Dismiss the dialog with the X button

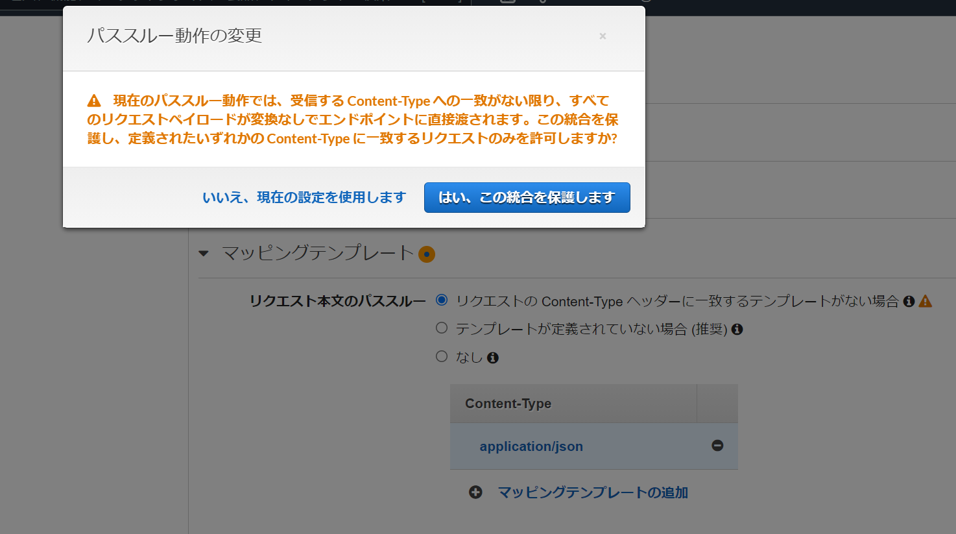click(603, 36)
